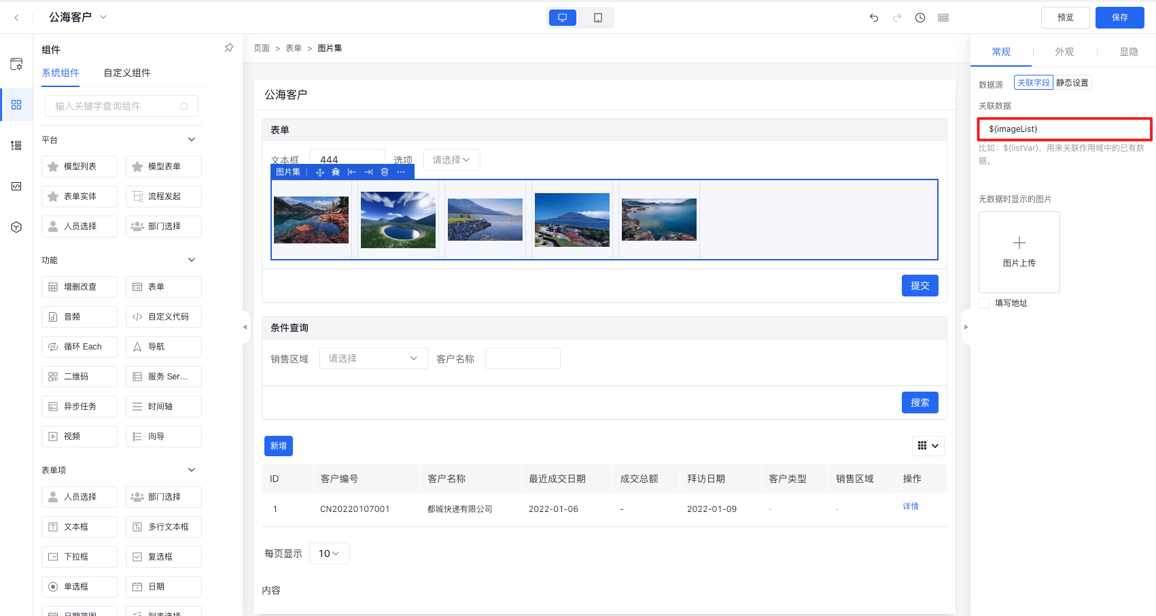Image resolution: width=1156 pixels, height=616 pixels.
Task: Click the 图片上传 upload box
Action: (x=1019, y=252)
